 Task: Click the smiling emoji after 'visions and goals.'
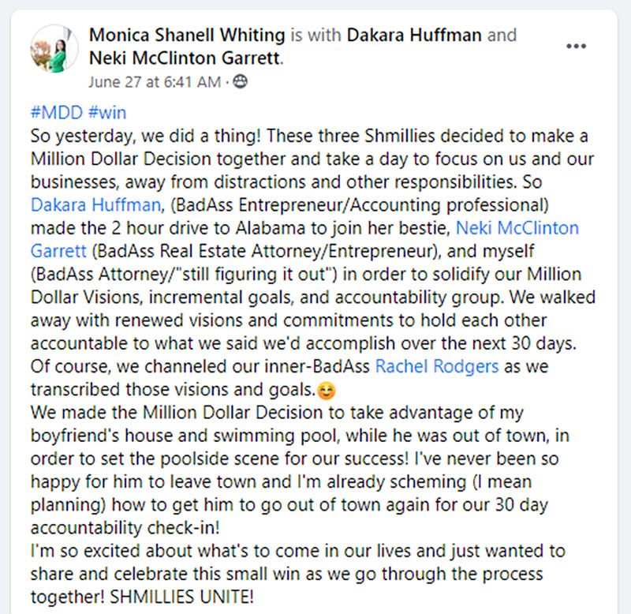point(324,389)
